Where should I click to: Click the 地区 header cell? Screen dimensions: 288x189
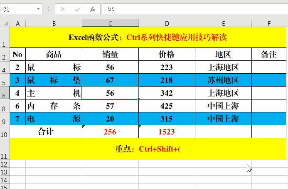click(x=223, y=54)
